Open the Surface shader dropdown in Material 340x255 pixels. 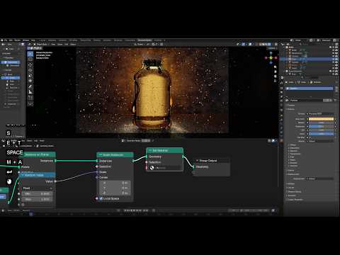coord(321,114)
